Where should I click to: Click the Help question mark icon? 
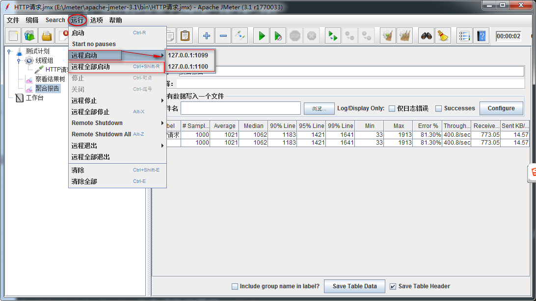tap(482, 36)
